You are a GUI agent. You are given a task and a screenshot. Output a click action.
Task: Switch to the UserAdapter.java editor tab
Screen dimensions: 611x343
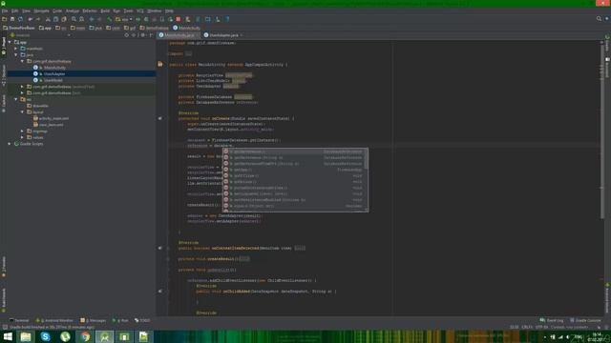point(223,35)
